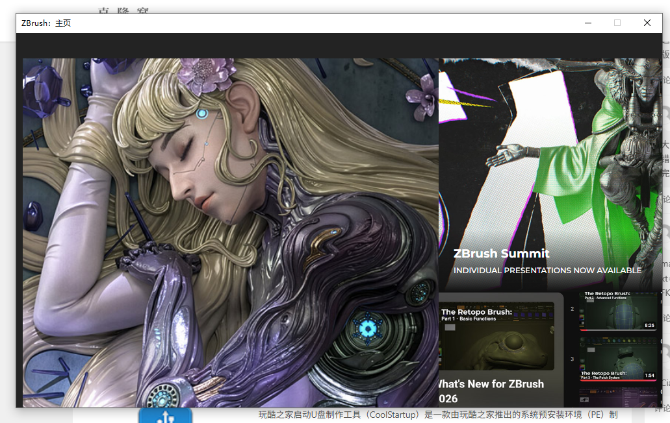
Task: Select the partially visible fourth playlist video
Action: 617,397
